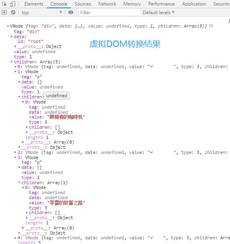This screenshot has height=244, width=230.
Task: Collapse the root data property
Action: pos(11,37)
